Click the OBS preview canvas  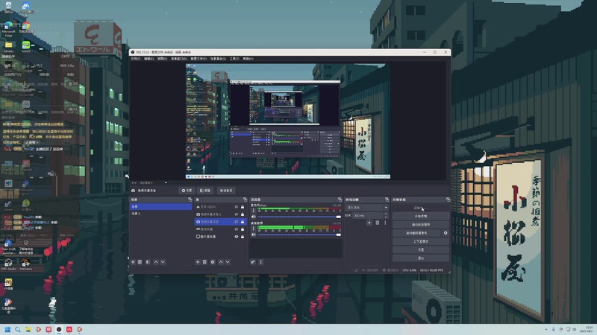[288, 121]
